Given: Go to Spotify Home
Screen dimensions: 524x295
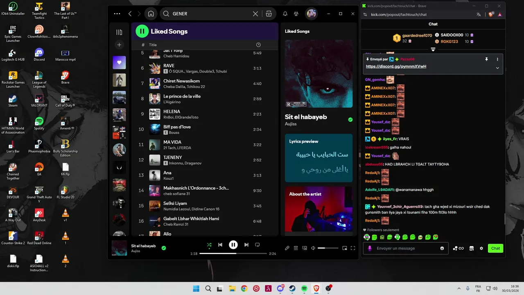Looking at the screenshot, I should (x=151, y=14).
